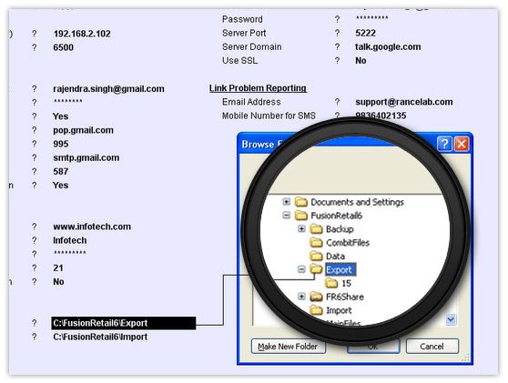This screenshot has width=508, height=383.
Task: Click the FusionRetail6 folder icon
Action: pyautogui.click(x=301, y=215)
